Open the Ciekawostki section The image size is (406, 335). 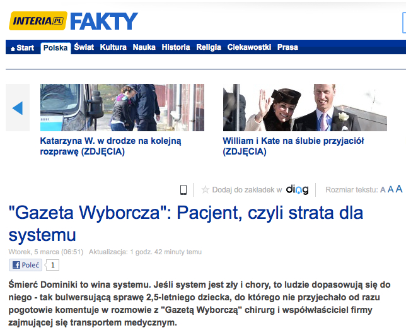[249, 47]
